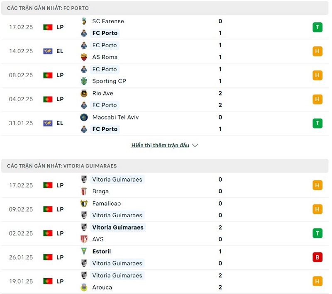
Task: Click the Portugal flag on the 17.02.25 Farense row
Action: pyautogui.click(x=48, y=27)
